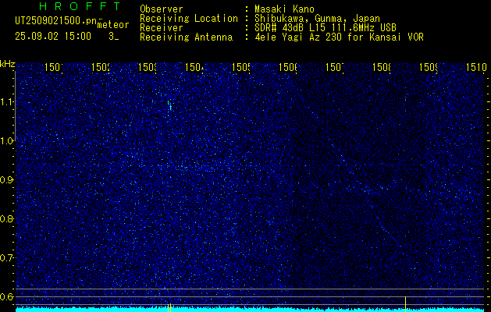Click the double yellow echo marker after 1503
This screenshot has width=491, height=312.
[x=169, y=307]
